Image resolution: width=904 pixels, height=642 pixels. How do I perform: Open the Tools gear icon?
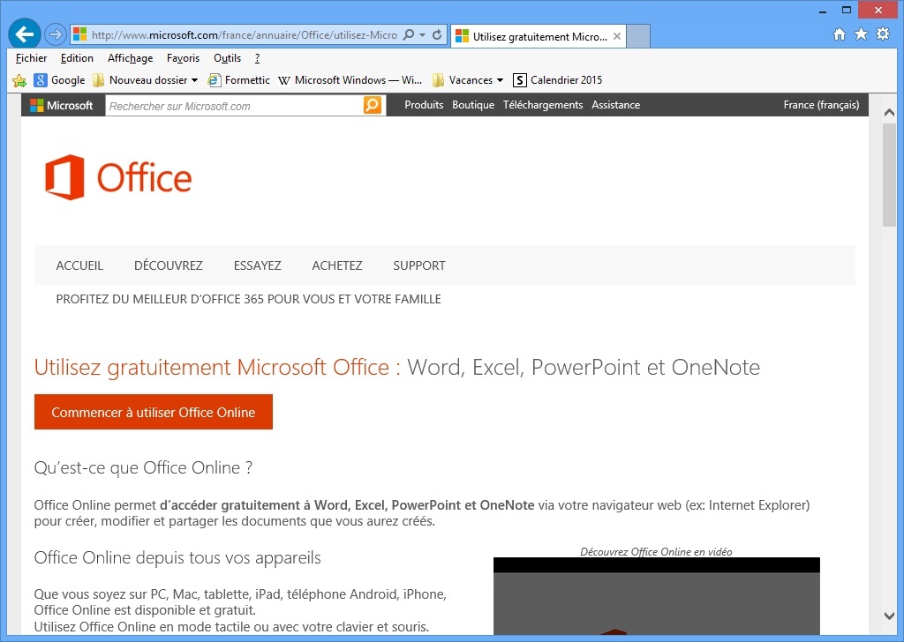pos(883,34)
